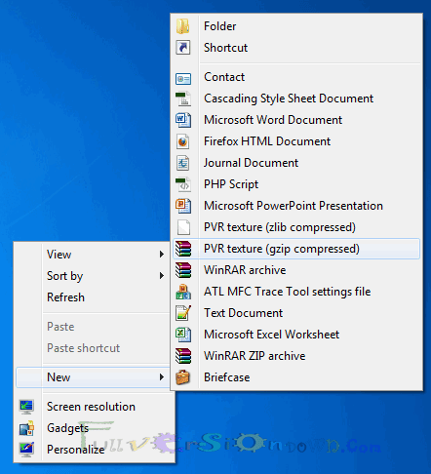Click the books icon beside PVR gzip
Image resolution: width=431 pixels, height=474 pixels.
pos(183,249)
